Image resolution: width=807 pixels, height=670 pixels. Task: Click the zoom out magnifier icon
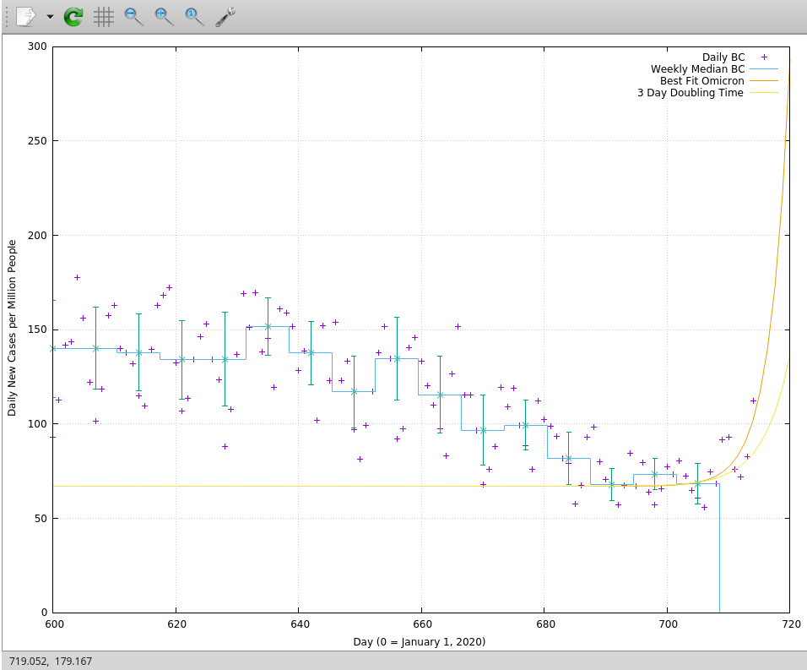pos(134,17)
